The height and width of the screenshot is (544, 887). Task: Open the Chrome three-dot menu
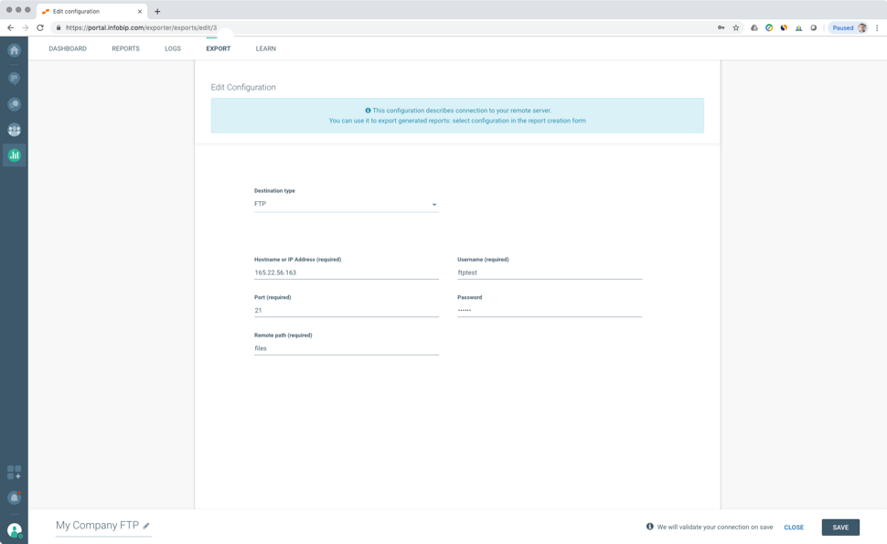tap(877, 27)
